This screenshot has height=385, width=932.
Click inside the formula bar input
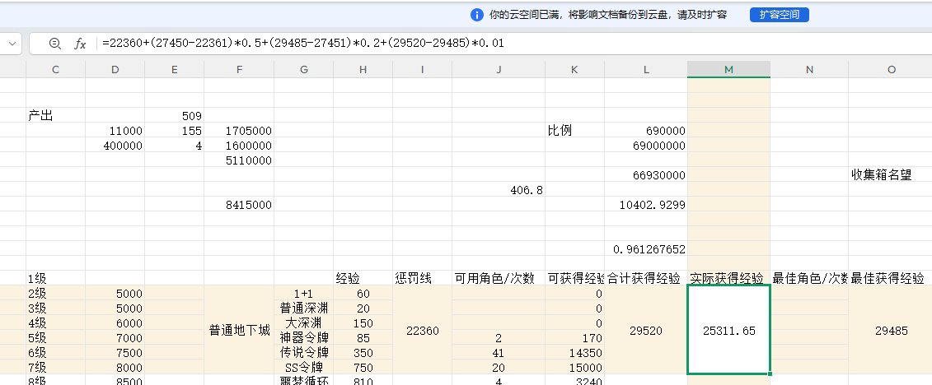pos(494,44)
